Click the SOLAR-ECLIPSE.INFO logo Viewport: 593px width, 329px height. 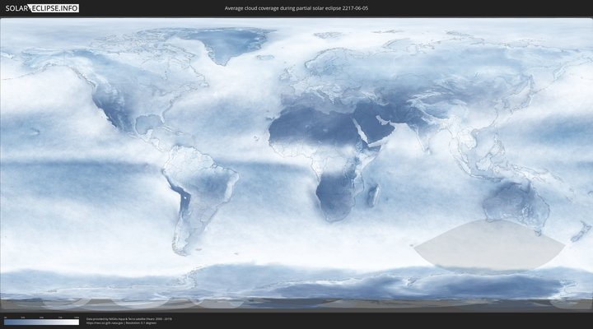[x=42, y=8]
